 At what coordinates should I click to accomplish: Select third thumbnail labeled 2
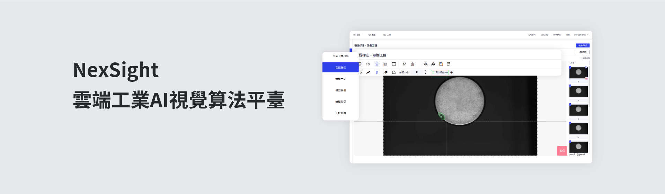(x=578, y=110)
